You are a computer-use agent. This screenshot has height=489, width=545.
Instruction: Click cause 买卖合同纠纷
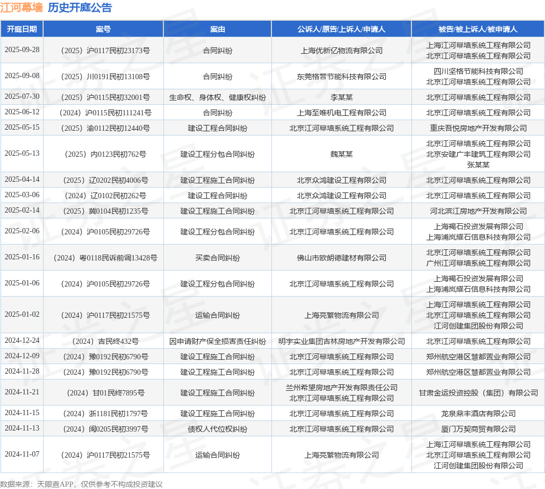point(218,258)
